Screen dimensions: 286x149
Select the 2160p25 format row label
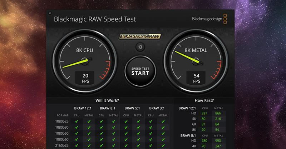coord(62,145)
